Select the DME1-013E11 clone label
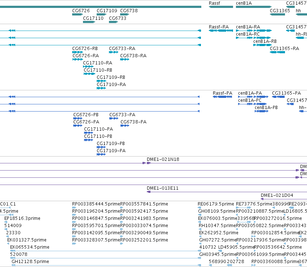The image size is (307, 267). 162,188
